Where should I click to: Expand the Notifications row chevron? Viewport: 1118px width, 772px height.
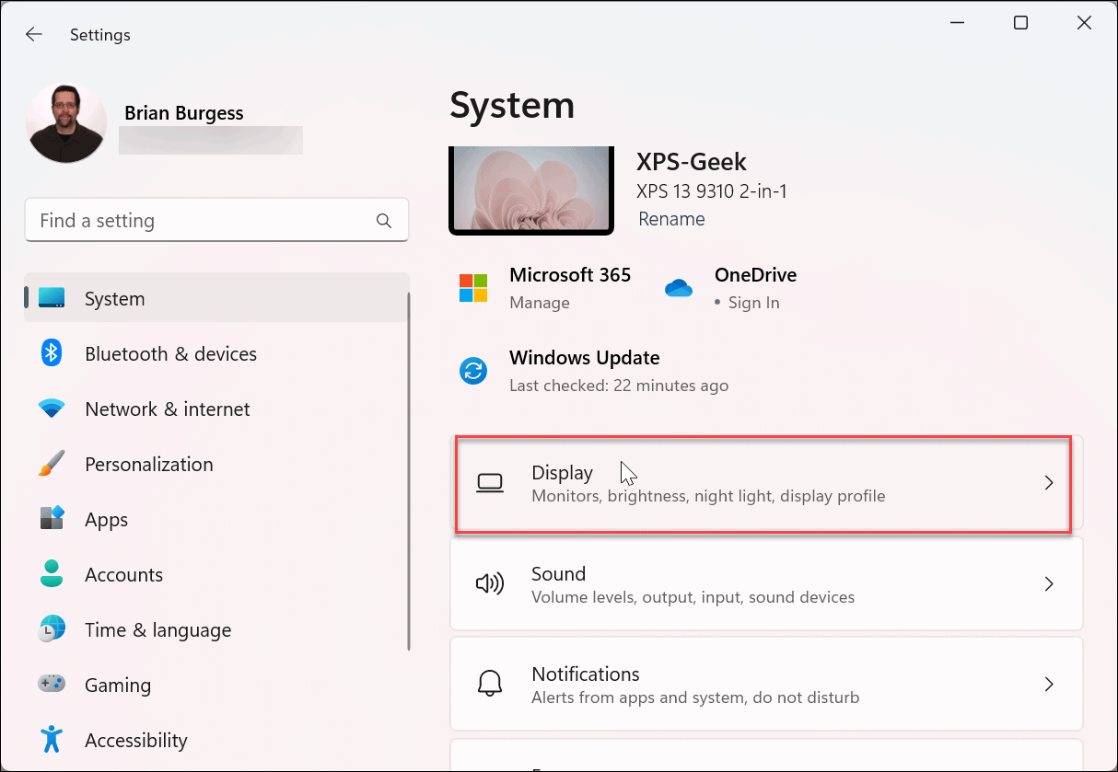(x=1049, y=684)
